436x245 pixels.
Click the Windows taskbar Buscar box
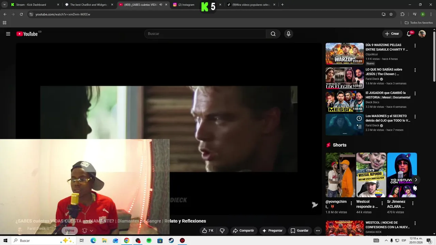pos(43,241)
